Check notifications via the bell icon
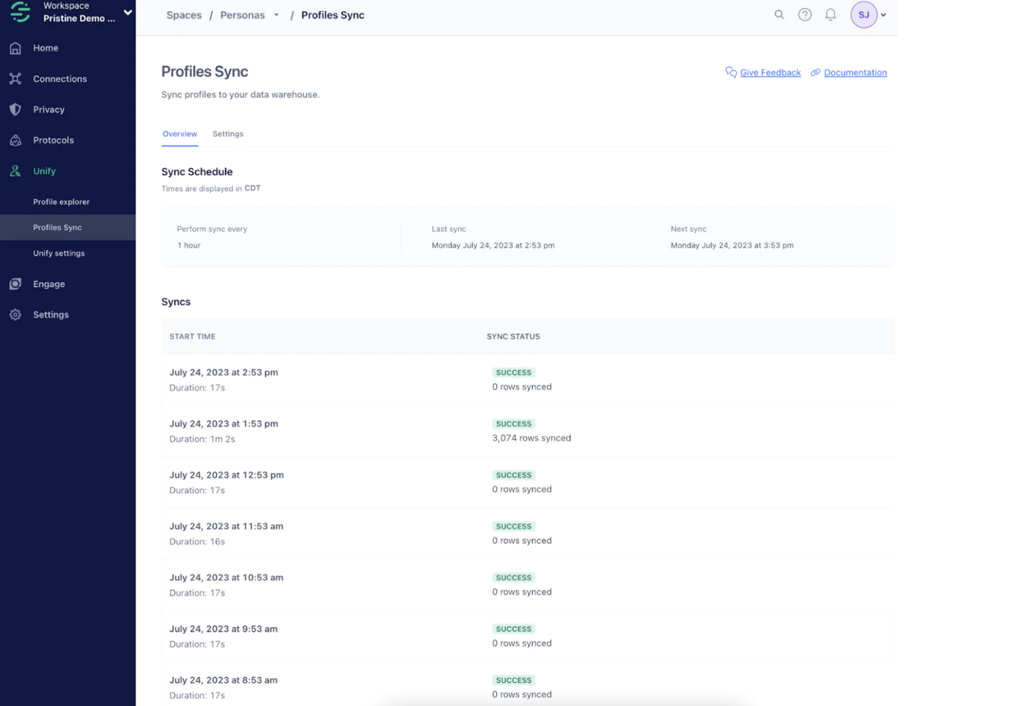Viewport: 1031px width, 706px height. (x=830, y=14)
